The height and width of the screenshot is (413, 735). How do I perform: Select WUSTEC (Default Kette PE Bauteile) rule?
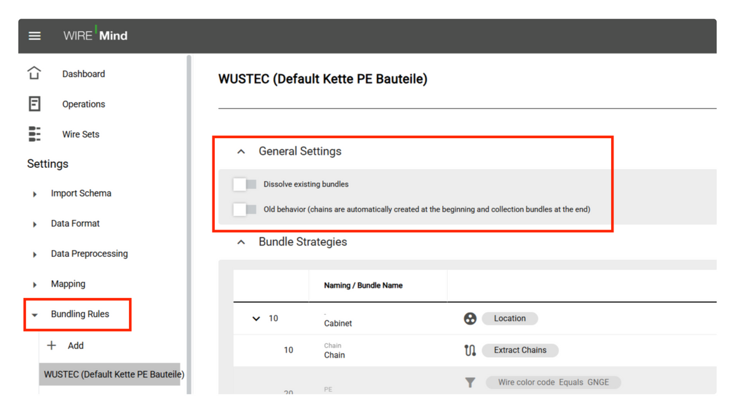pyautogui.click(x=110, y=374)
